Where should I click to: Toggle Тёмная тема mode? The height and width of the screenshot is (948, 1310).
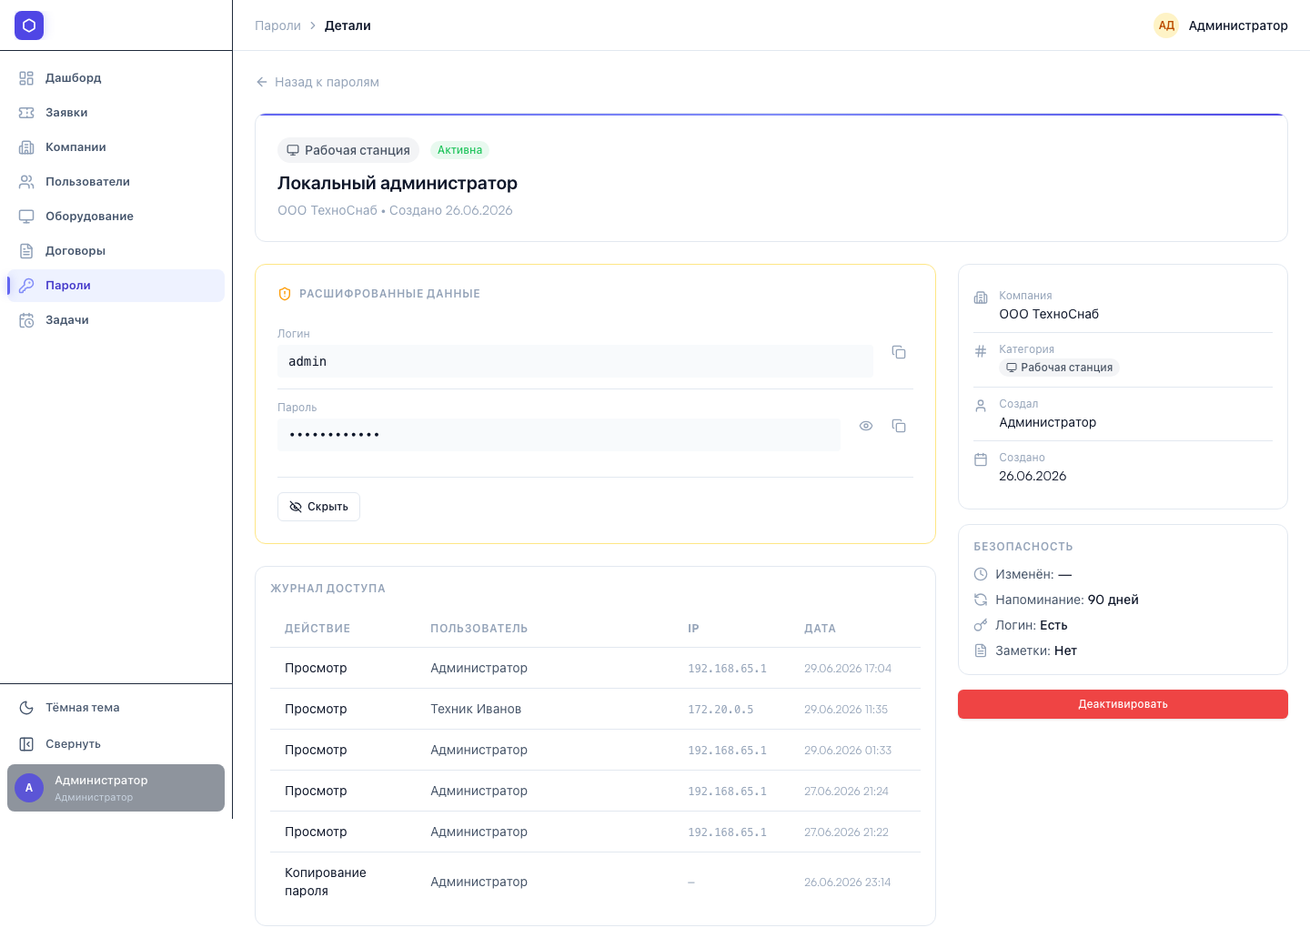(x=116, y=708)
